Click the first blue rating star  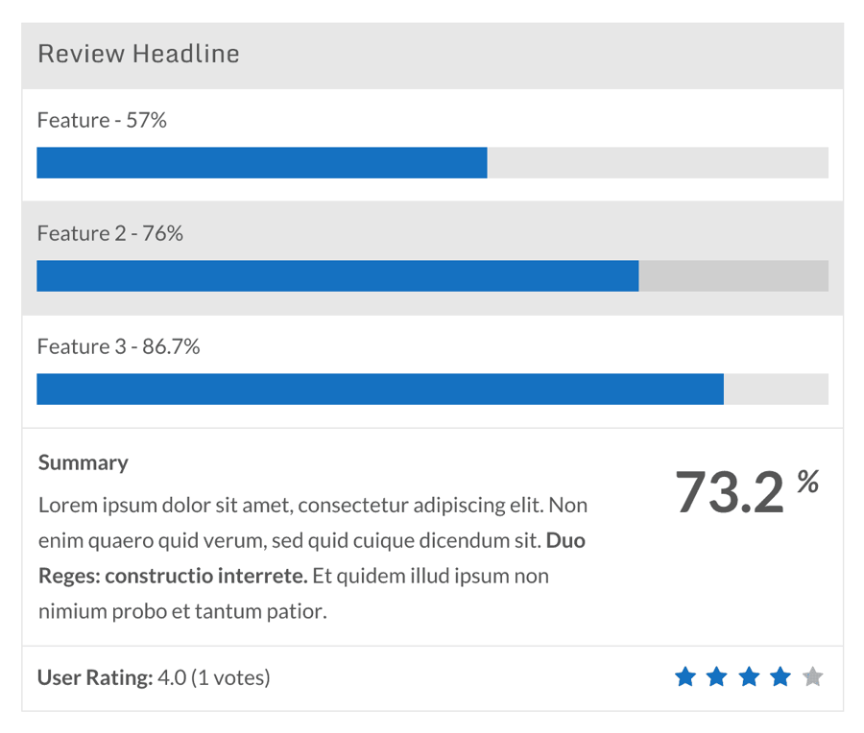tap(684, 676)
